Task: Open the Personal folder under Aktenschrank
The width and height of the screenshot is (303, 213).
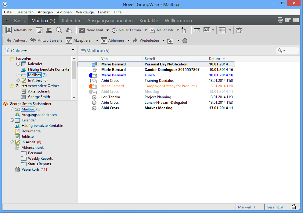Action: coord(35,153)
